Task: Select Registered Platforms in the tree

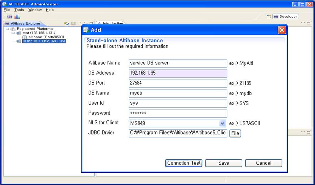Action: (x=35, y=29)
